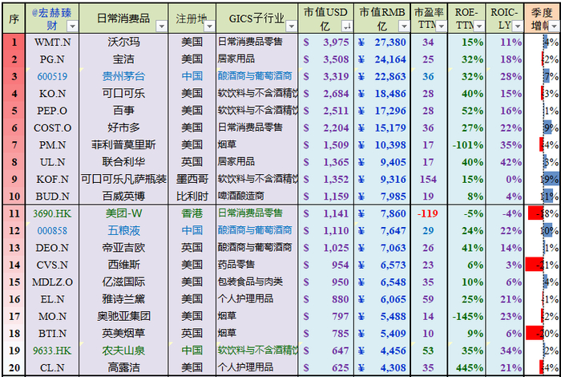Open the 日常消费品 column filter dropdown
Screen dimensions: 561x377
click(162, 26)
